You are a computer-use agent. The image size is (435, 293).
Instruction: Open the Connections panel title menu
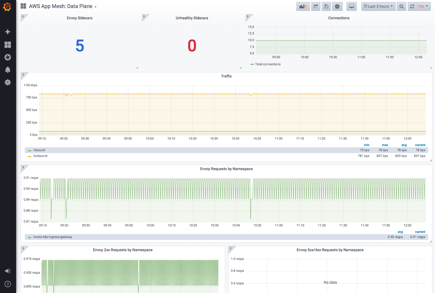coord(339,18)
